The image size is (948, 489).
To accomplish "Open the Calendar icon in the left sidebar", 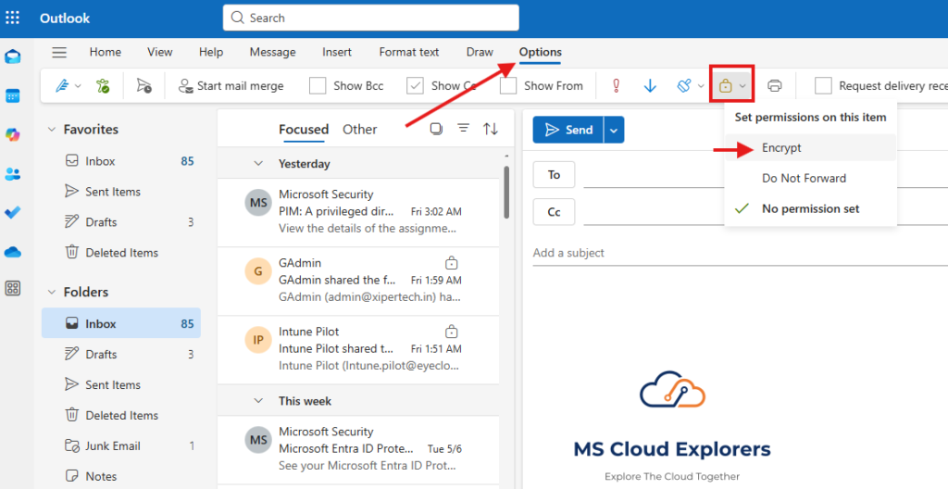I will coord(13,95).
